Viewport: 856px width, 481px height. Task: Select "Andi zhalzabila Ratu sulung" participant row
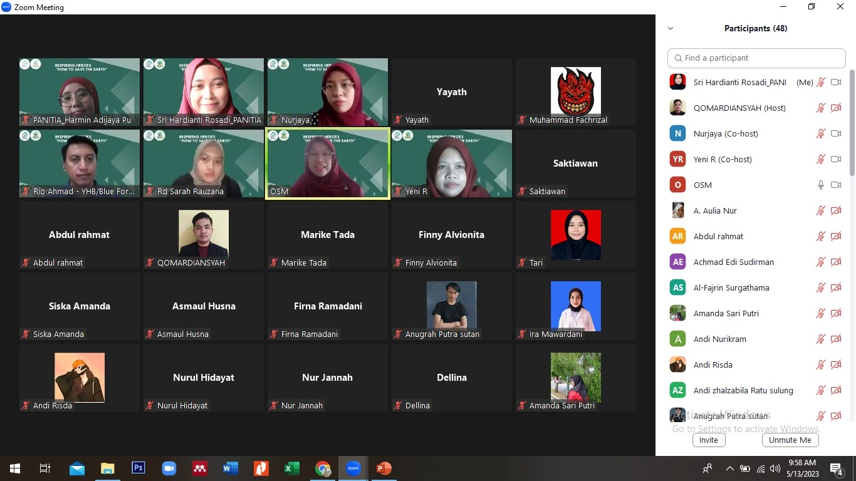756,390
